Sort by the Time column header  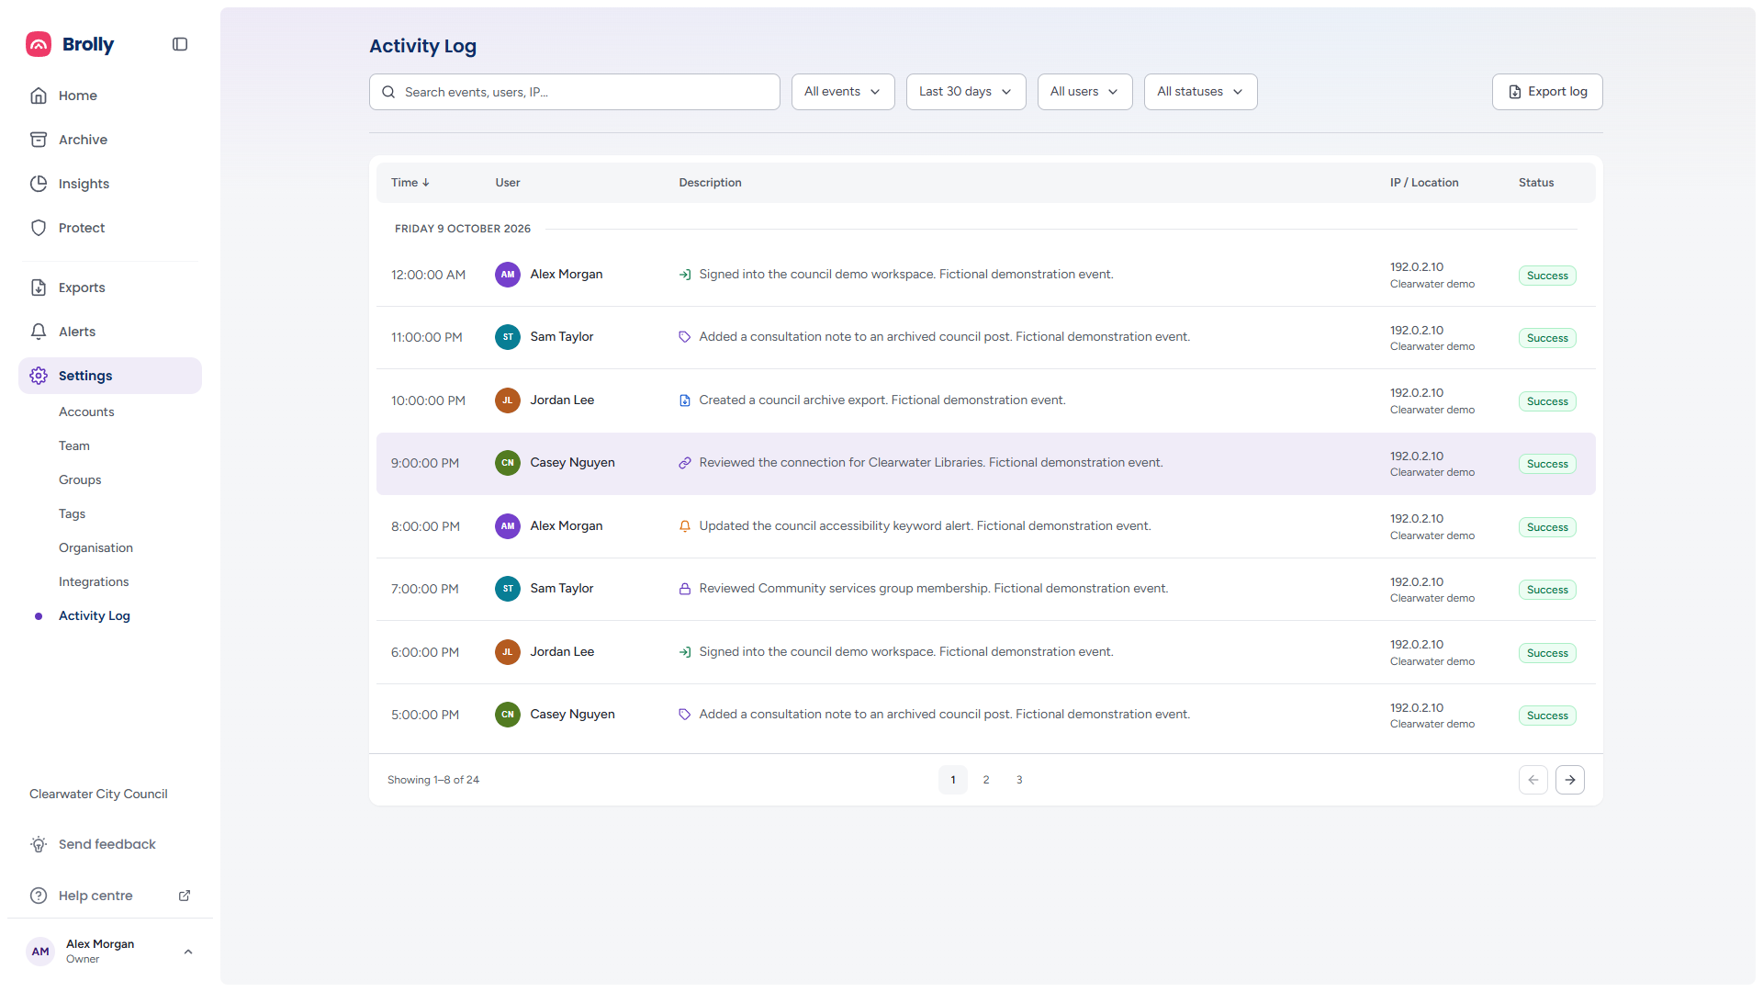(x=410, y=183)
